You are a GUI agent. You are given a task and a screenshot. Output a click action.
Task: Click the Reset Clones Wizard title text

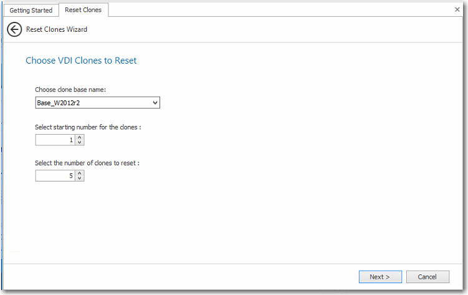(x=57, y=29)
